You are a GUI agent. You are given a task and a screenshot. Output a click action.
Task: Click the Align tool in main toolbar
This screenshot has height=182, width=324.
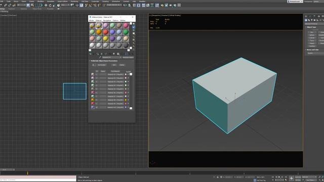tap(130, 5)
